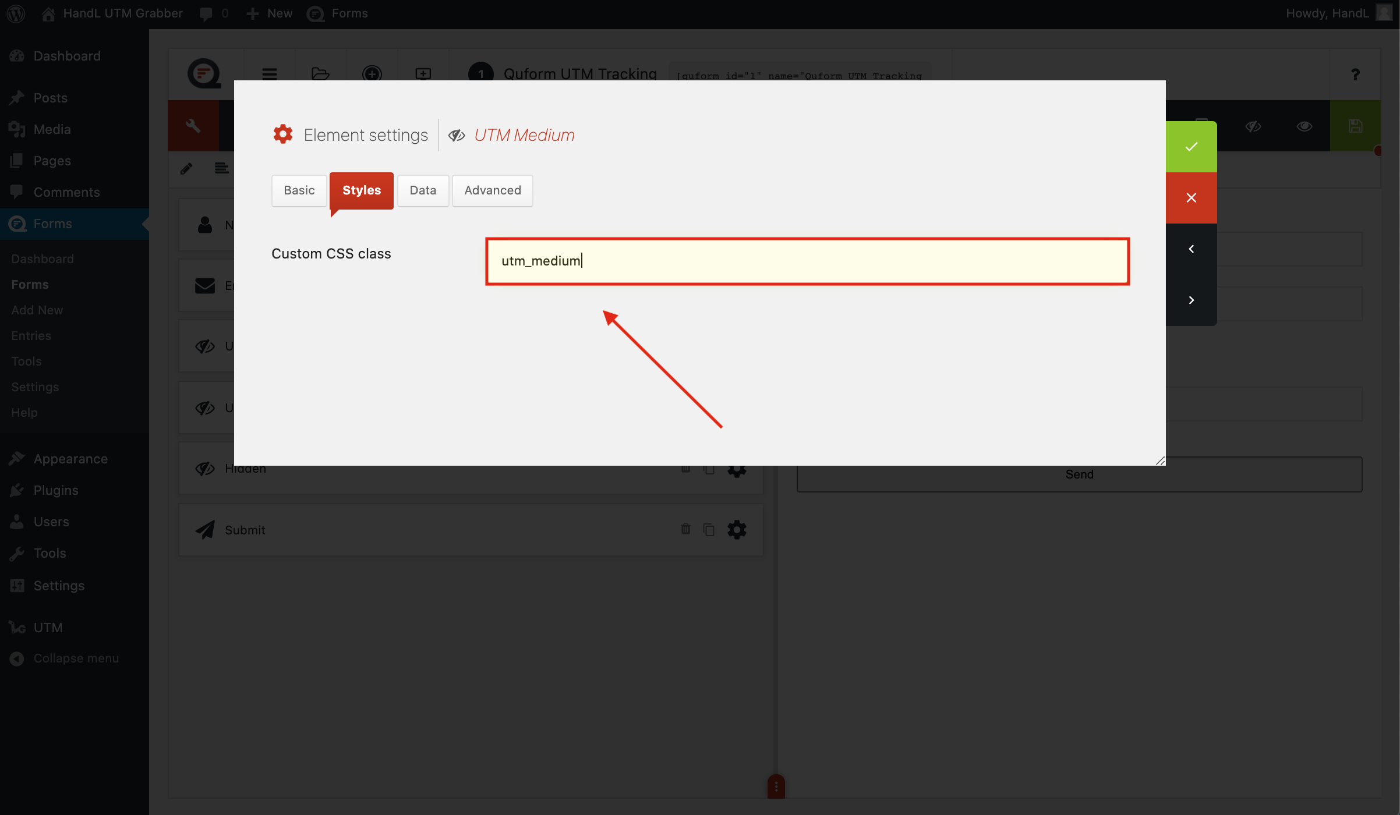
Task: Open Media library in sidebar
Action: tap(75, 129)
